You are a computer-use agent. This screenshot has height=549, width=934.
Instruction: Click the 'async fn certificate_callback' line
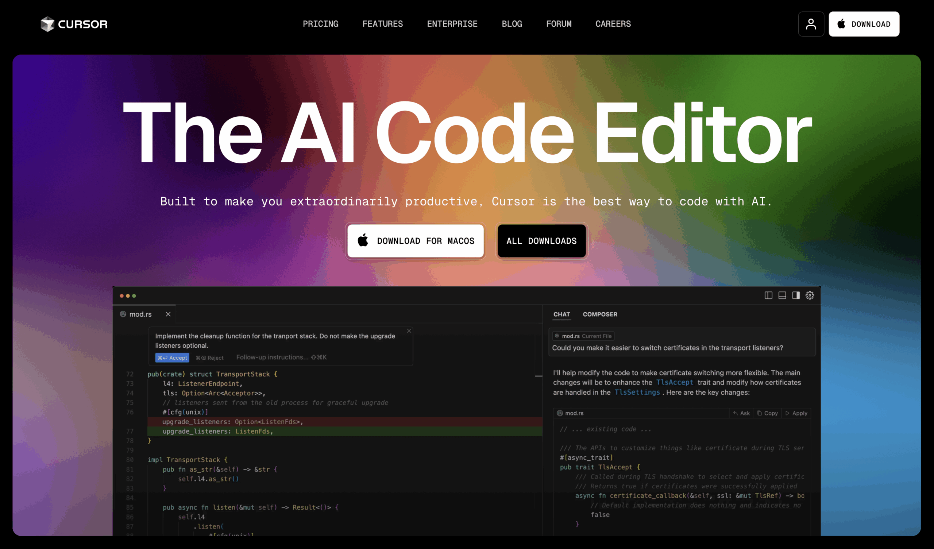click(690, 496)
